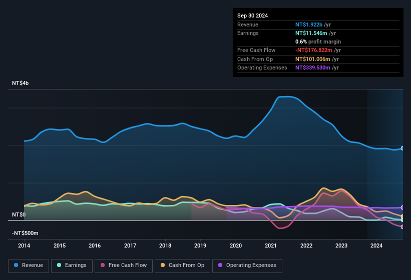The width and height of the screenshot is (411, 280).
Task: Click the Free Cash Flow pink endpoint marker
Action: click(402, 227)
